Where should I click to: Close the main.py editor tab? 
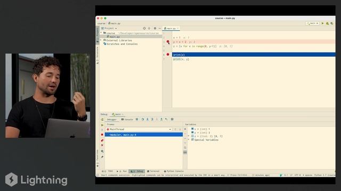(177, 28)
